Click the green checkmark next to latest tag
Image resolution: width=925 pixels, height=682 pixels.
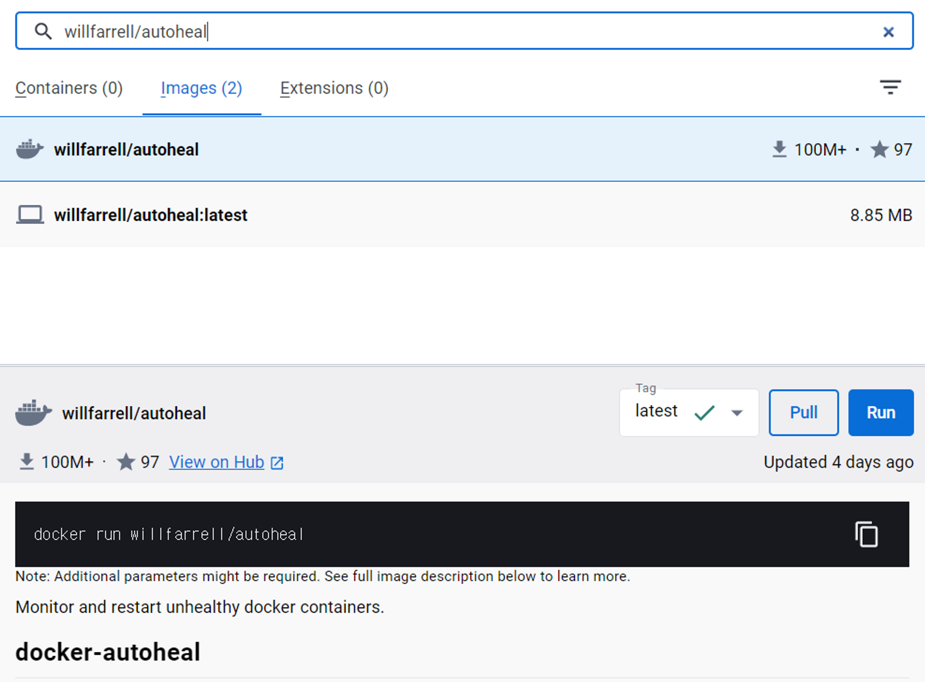click(704, 413)
